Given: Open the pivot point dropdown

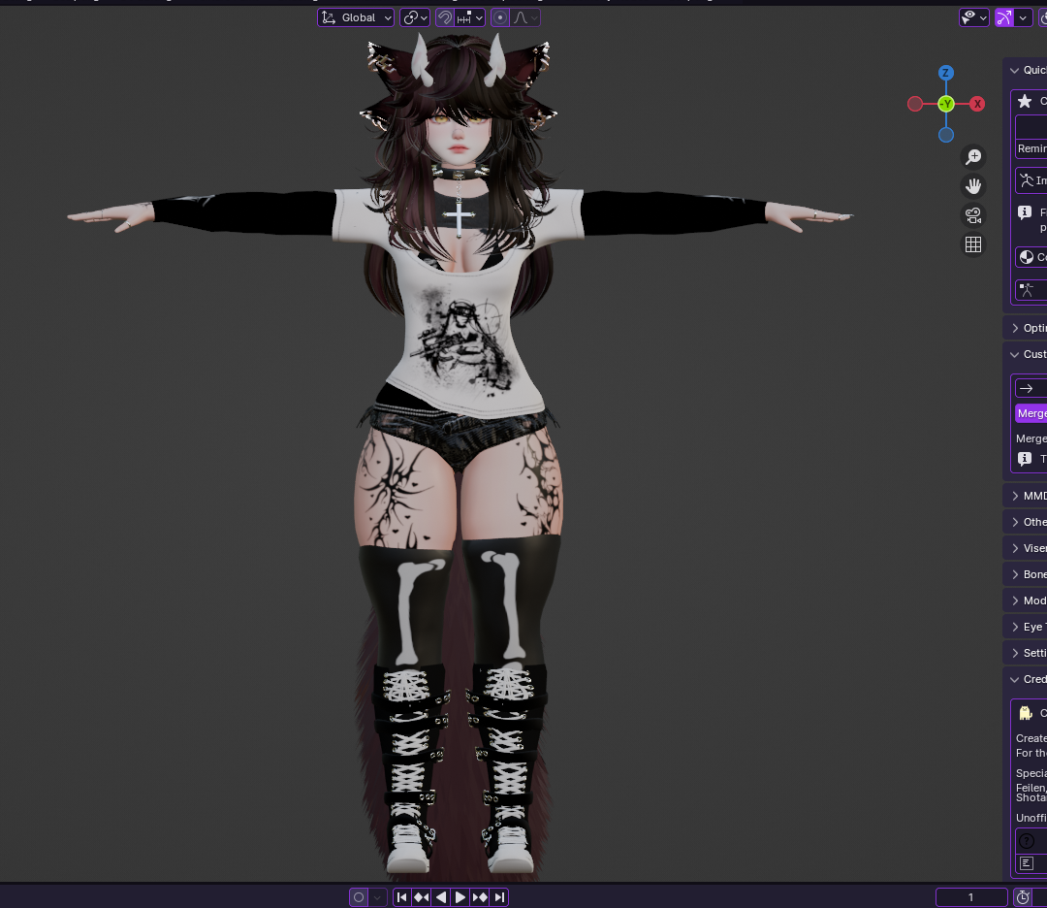Looking at the screenshot, I should (x=415, y=17).
